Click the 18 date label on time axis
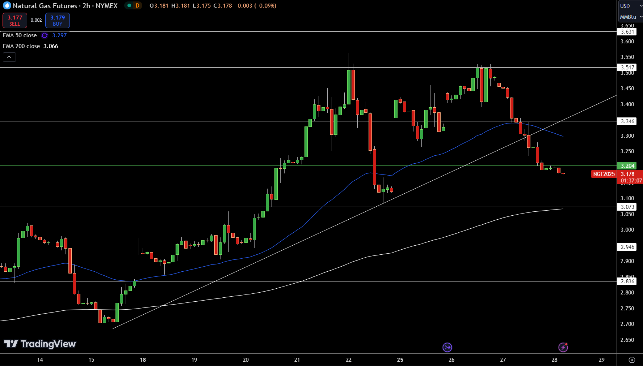643x366 pixels. (143, 360)
